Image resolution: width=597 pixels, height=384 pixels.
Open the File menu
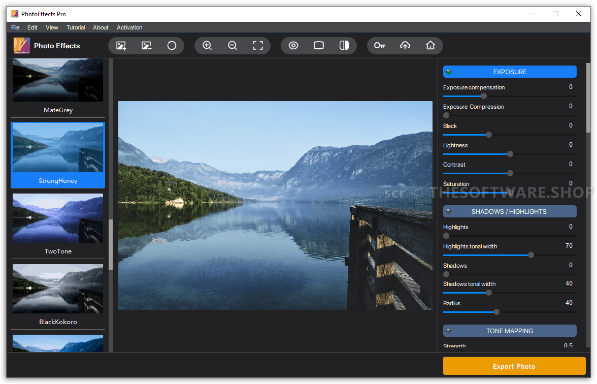coord(15,27)
